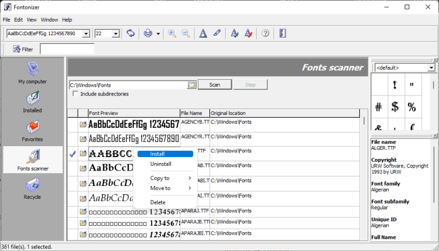Open help with the question mark icon

[x=265, y=33]
